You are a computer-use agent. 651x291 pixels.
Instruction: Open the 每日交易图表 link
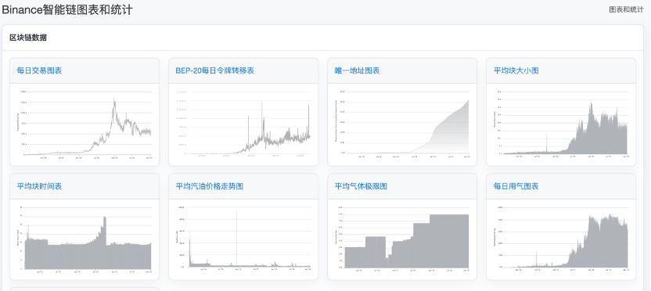click(x=39, y=70)
